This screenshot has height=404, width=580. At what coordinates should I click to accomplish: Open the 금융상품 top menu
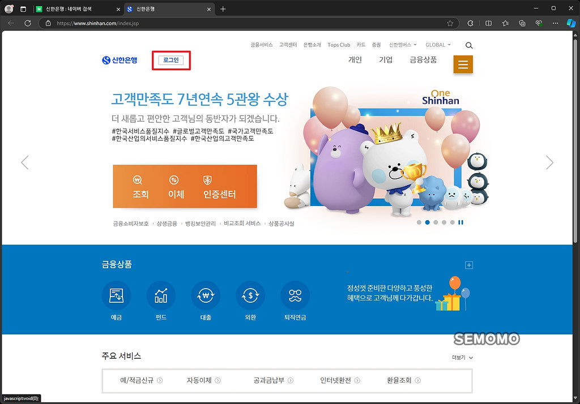pyautogui.click(x=423, y=60)
